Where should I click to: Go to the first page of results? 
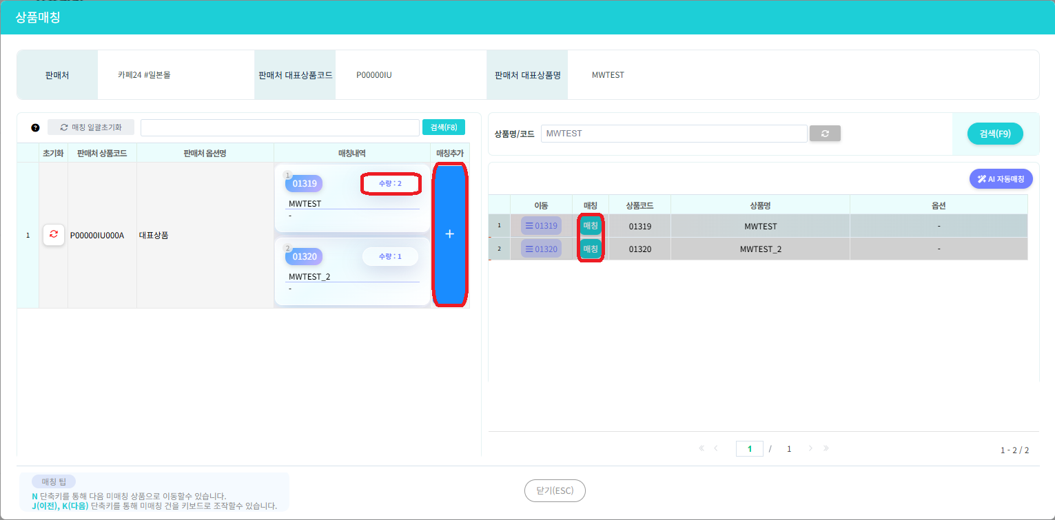pyautogui.click(x=701, y=448)
